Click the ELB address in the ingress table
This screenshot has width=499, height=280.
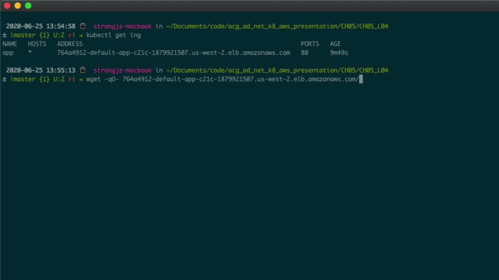coord(173,53)
